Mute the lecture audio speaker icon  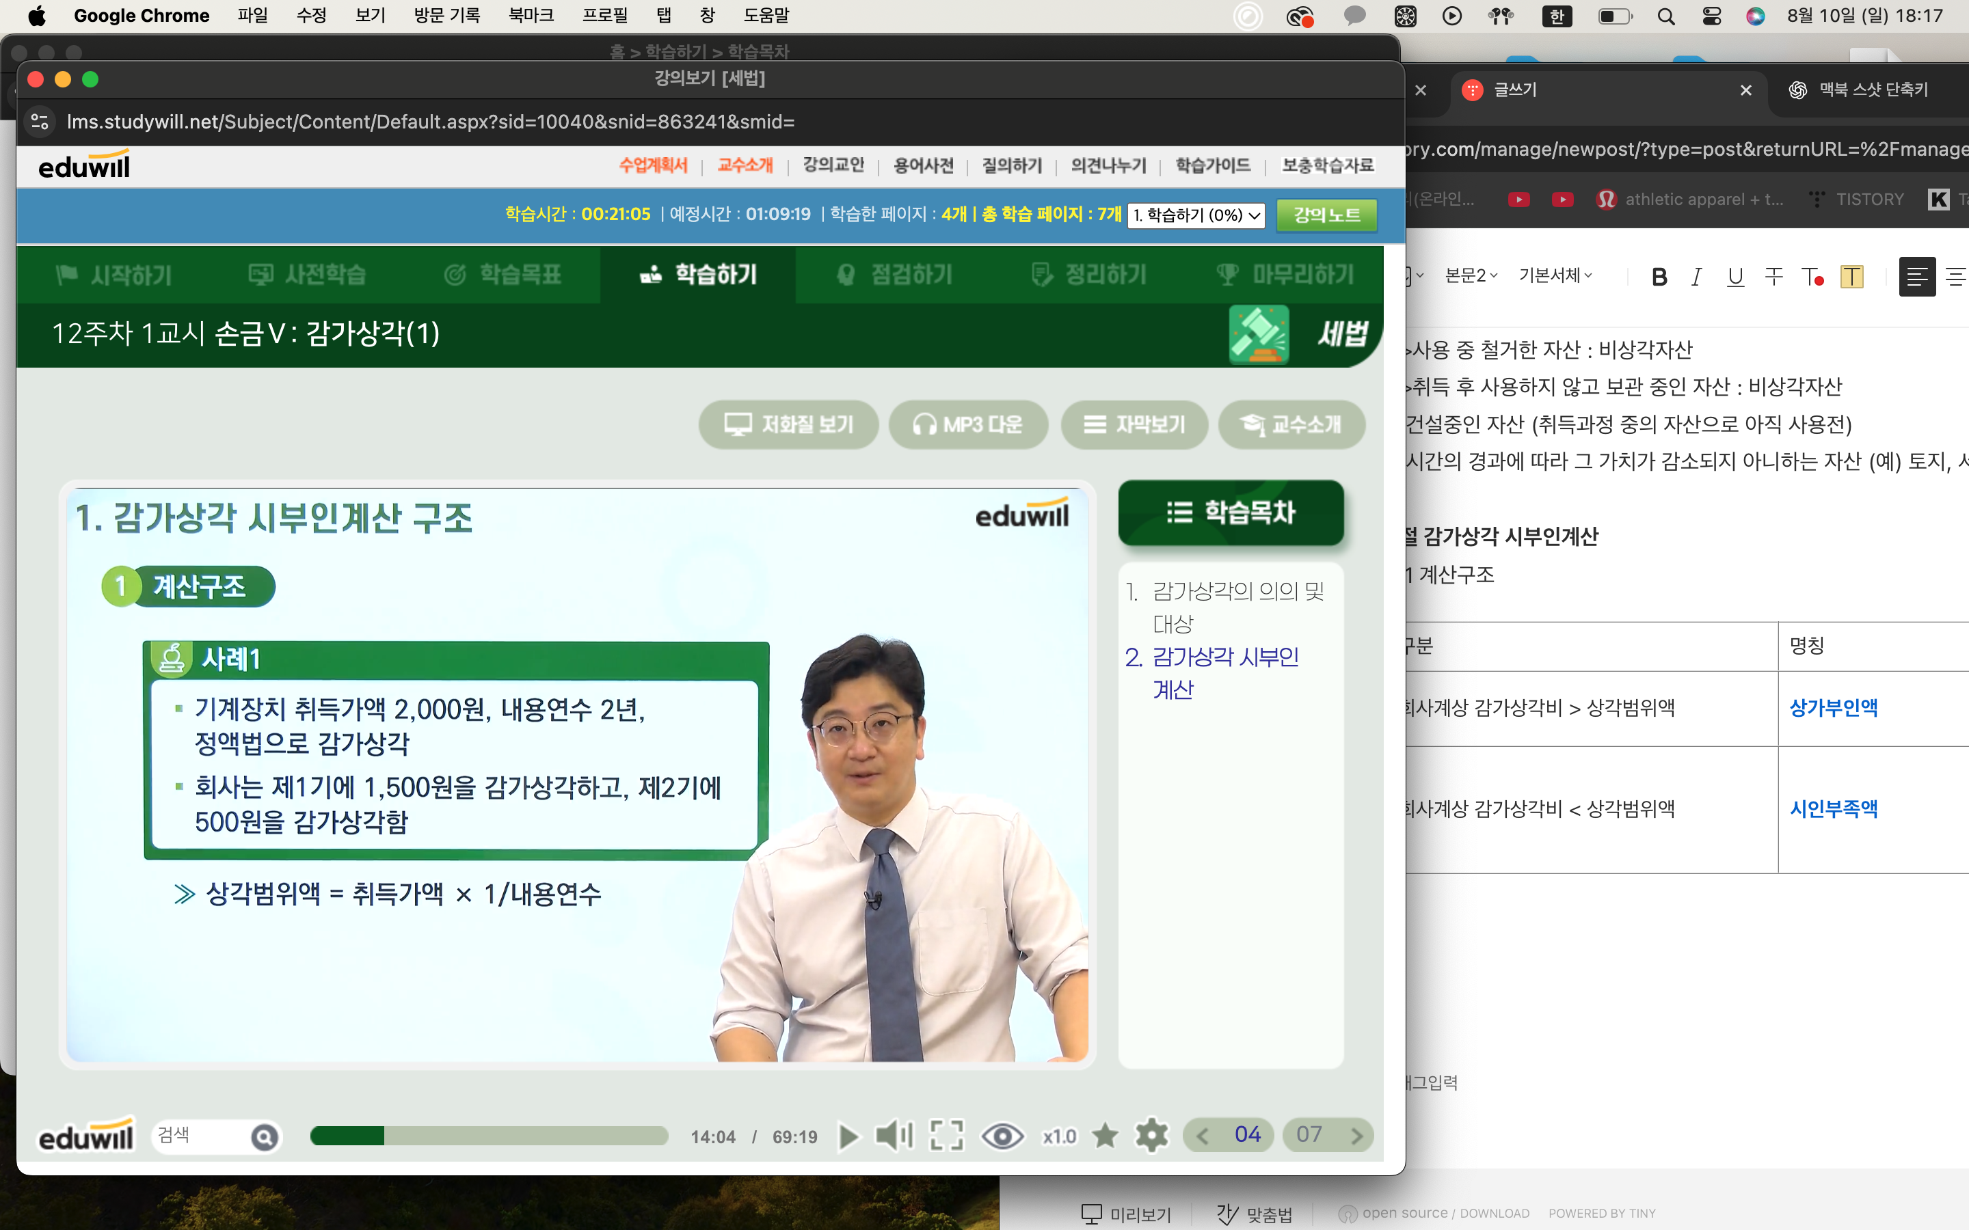[x=894, y=1136]
